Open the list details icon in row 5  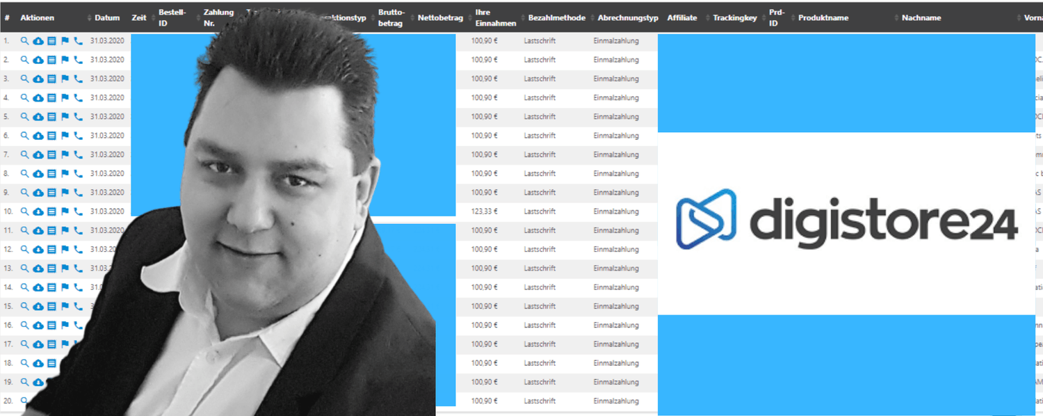pos(51,117)
